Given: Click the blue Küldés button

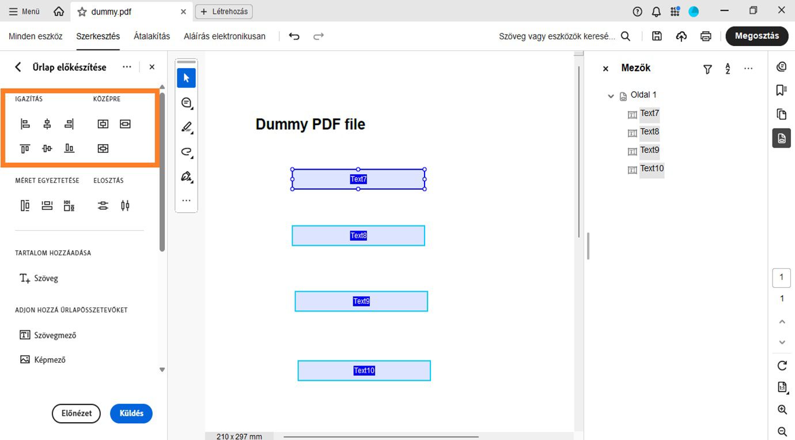Looking at the screenshot, I should click(131, 413).
